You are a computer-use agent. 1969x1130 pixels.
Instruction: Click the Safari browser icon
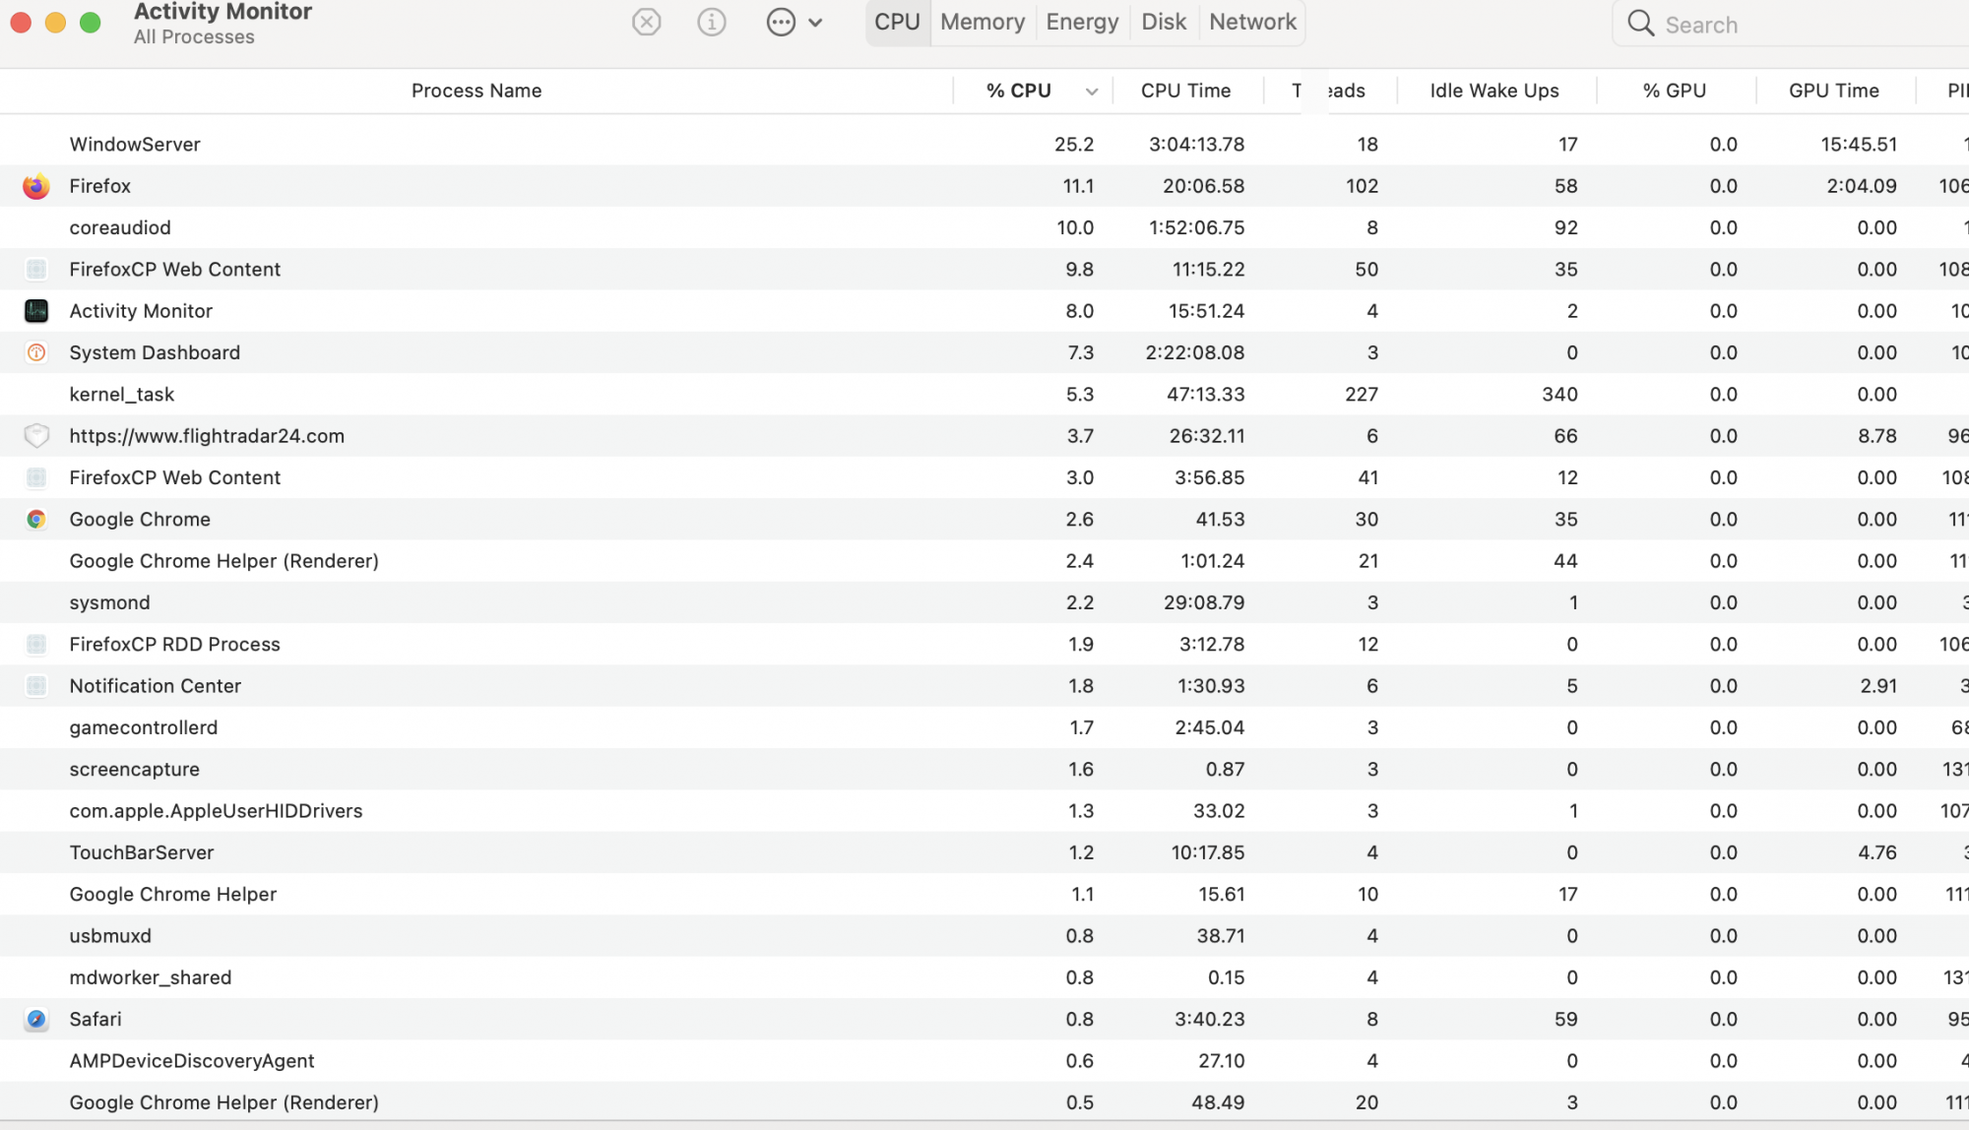coord(36,1019)
